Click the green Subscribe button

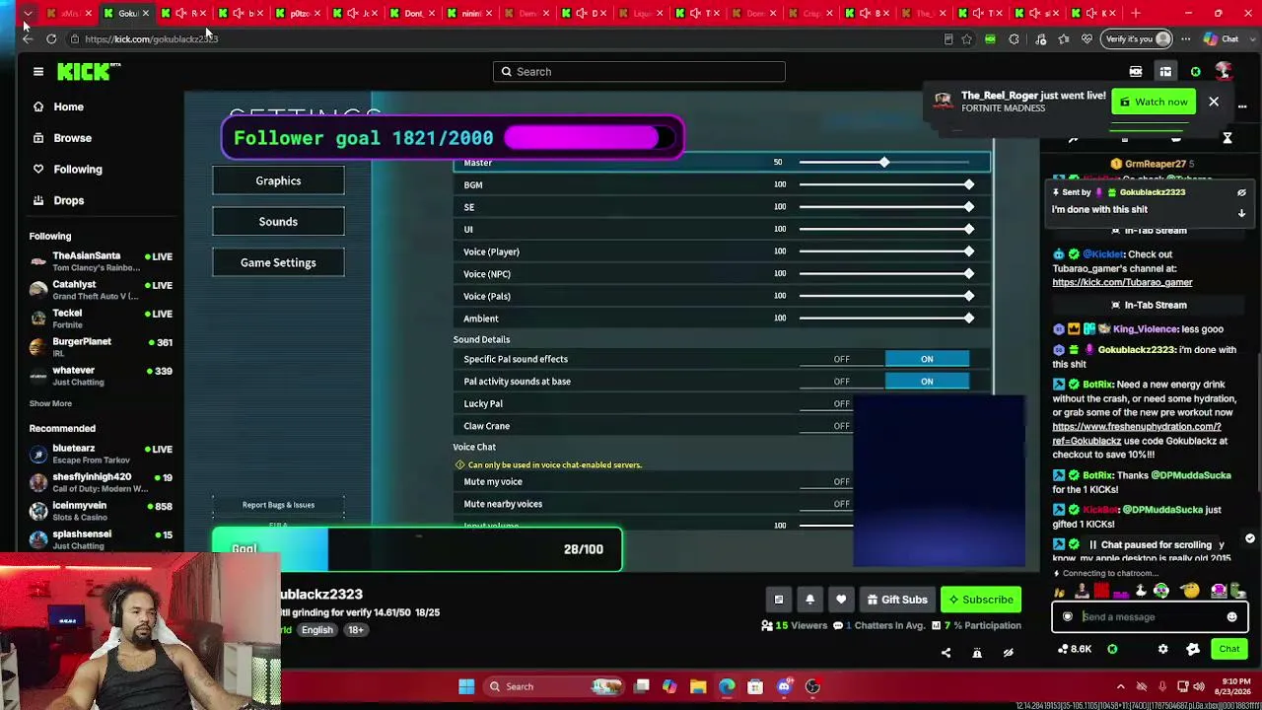(981, 600)
